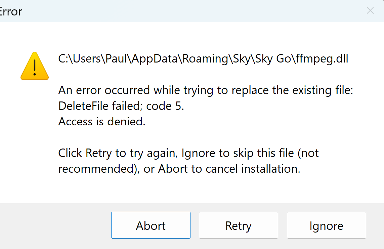Click the "Access is denied." text
384x249 pixels.
(102, 122)
